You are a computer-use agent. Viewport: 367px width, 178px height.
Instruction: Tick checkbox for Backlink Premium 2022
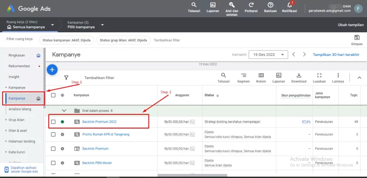tap(54, 122)
